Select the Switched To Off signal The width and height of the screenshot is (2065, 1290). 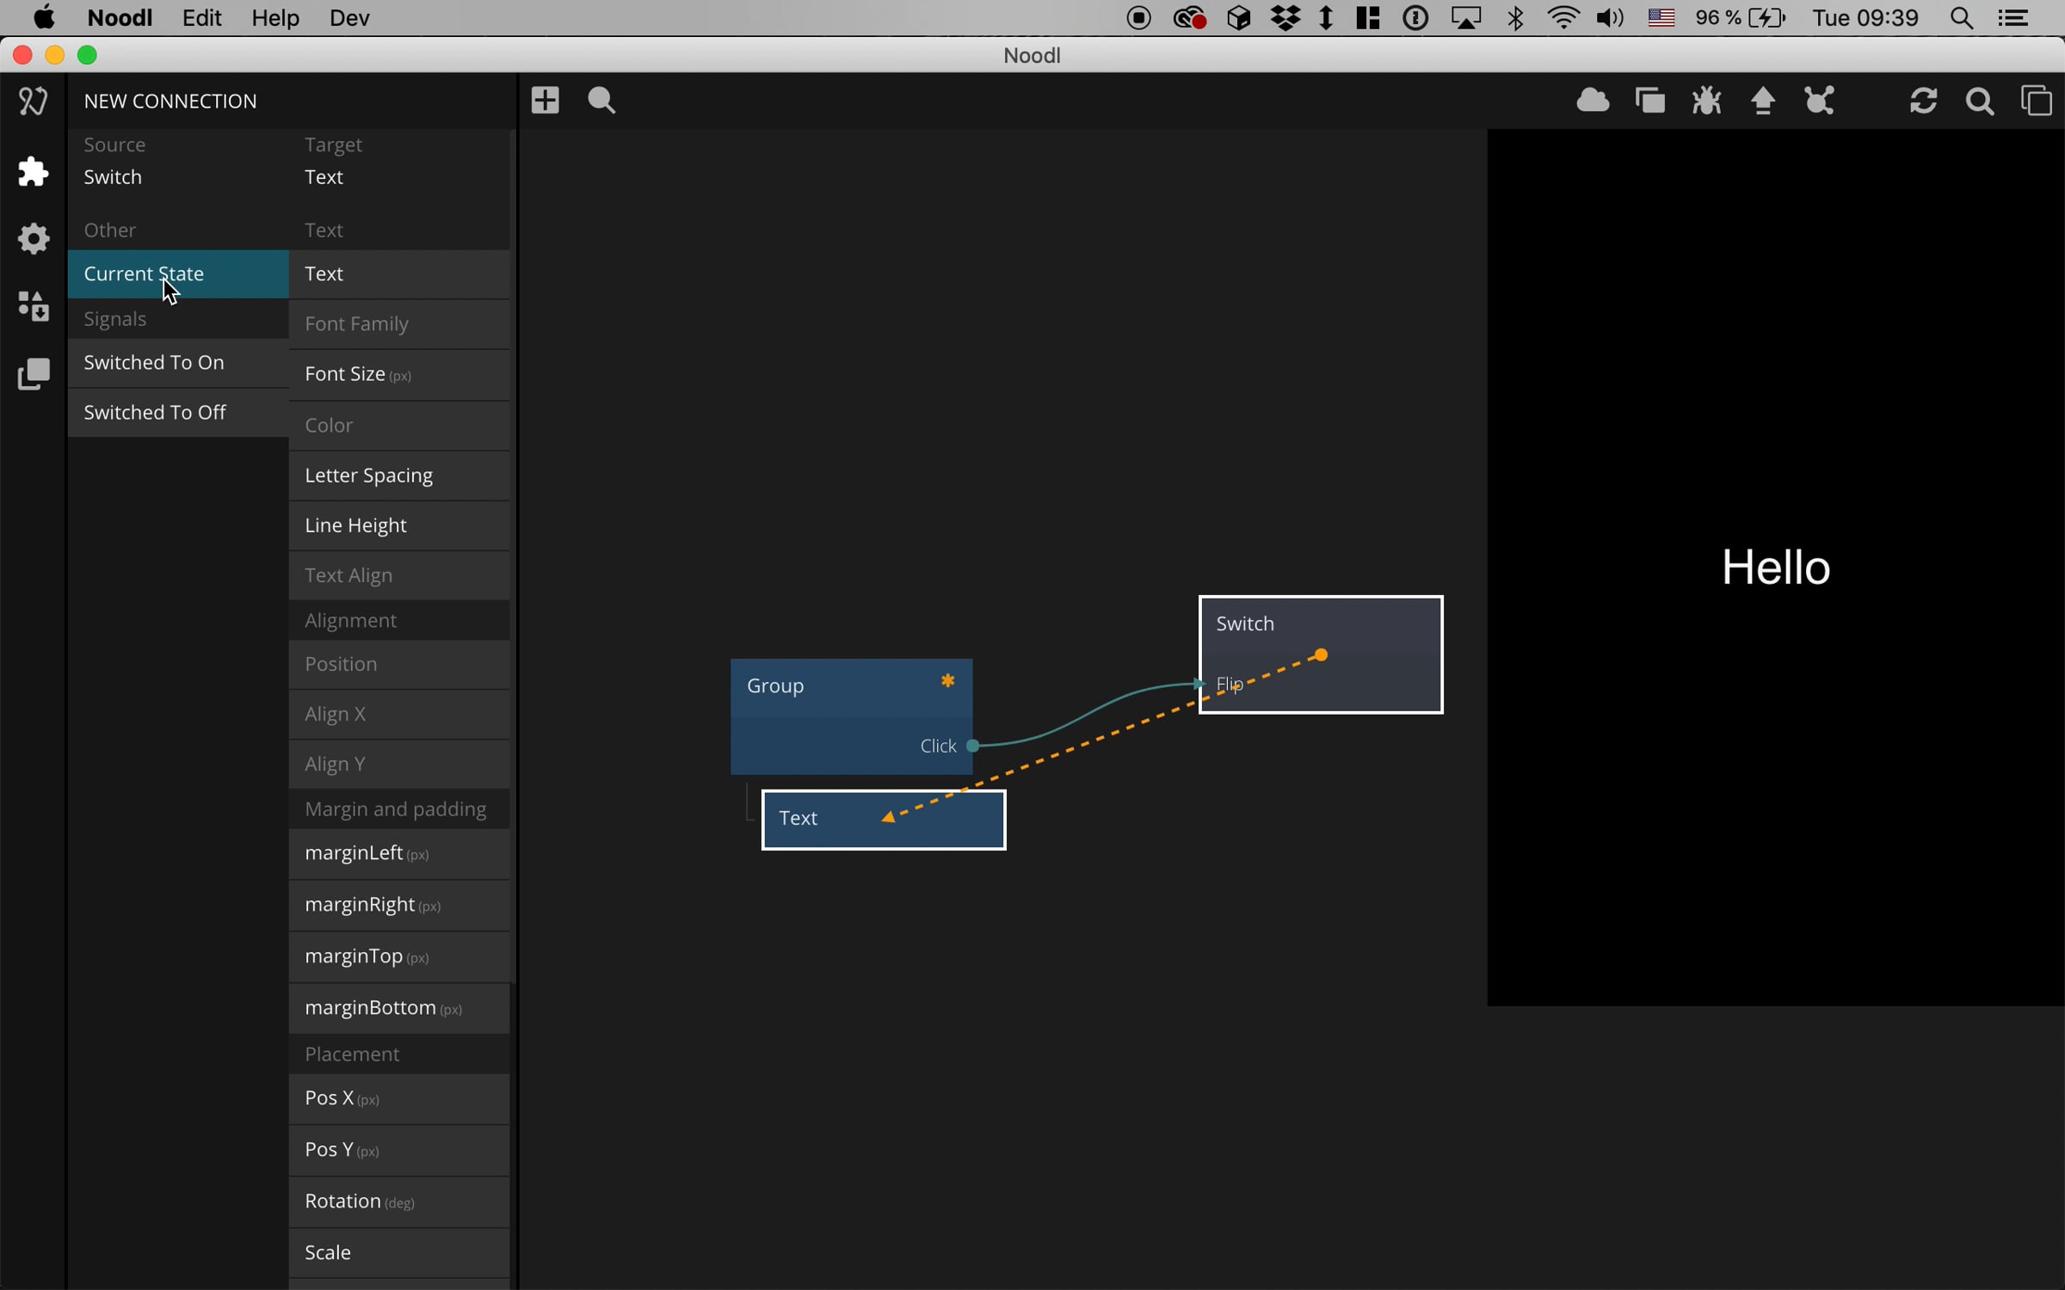click(178, 413)
